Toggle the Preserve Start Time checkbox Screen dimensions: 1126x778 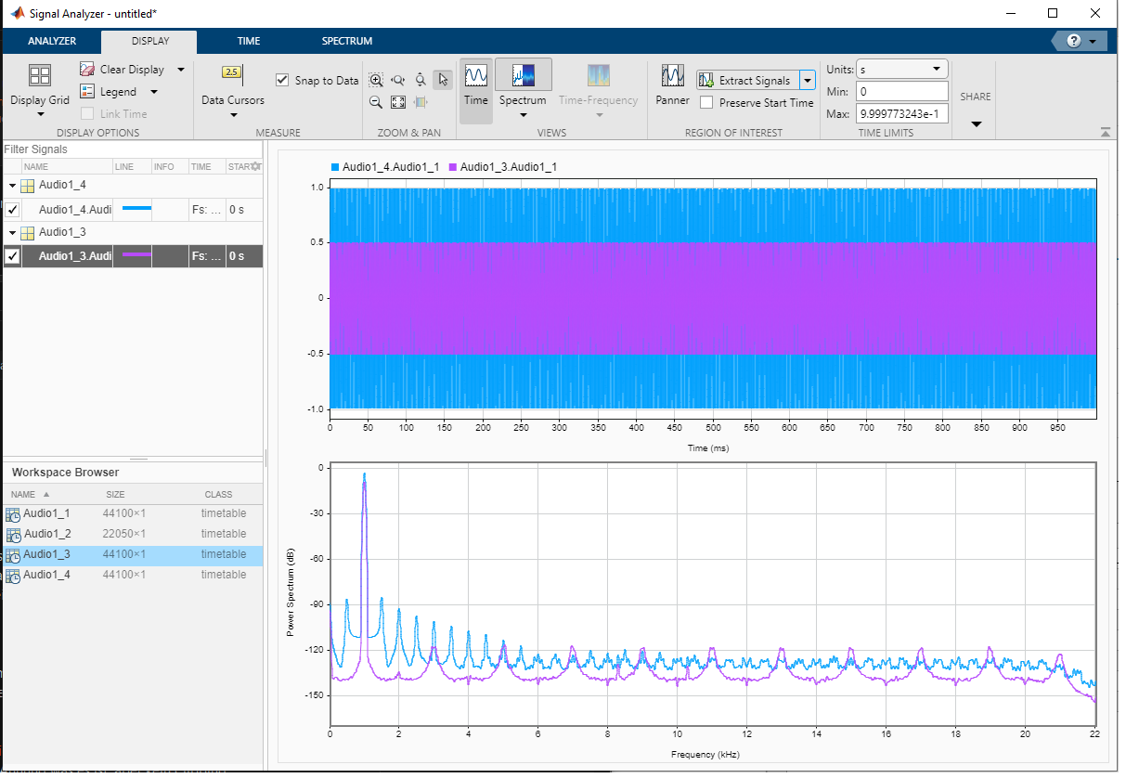point(706,103)
